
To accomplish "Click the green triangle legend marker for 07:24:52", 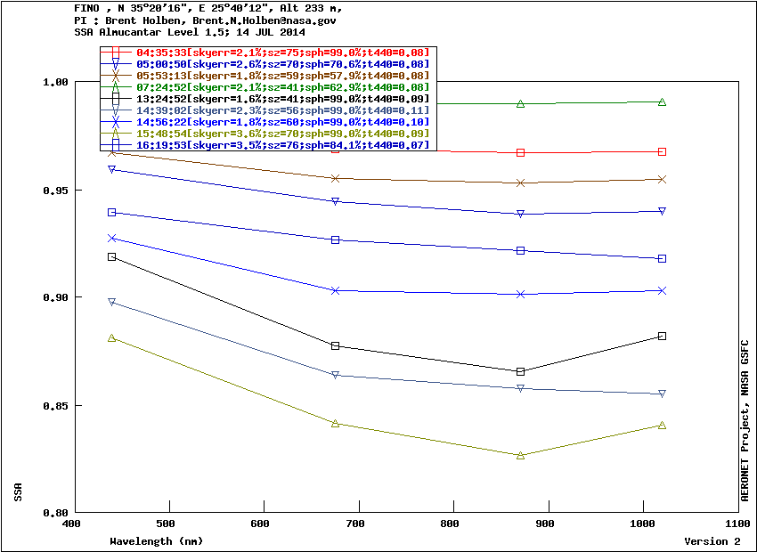I will (x=115, y=87).
